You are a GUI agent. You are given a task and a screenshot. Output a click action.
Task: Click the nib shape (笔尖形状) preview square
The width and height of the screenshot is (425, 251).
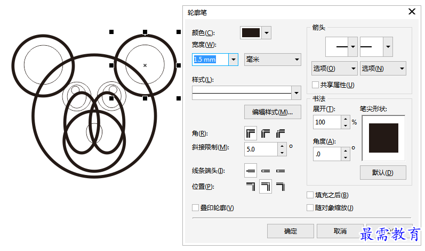click(383, 138)
